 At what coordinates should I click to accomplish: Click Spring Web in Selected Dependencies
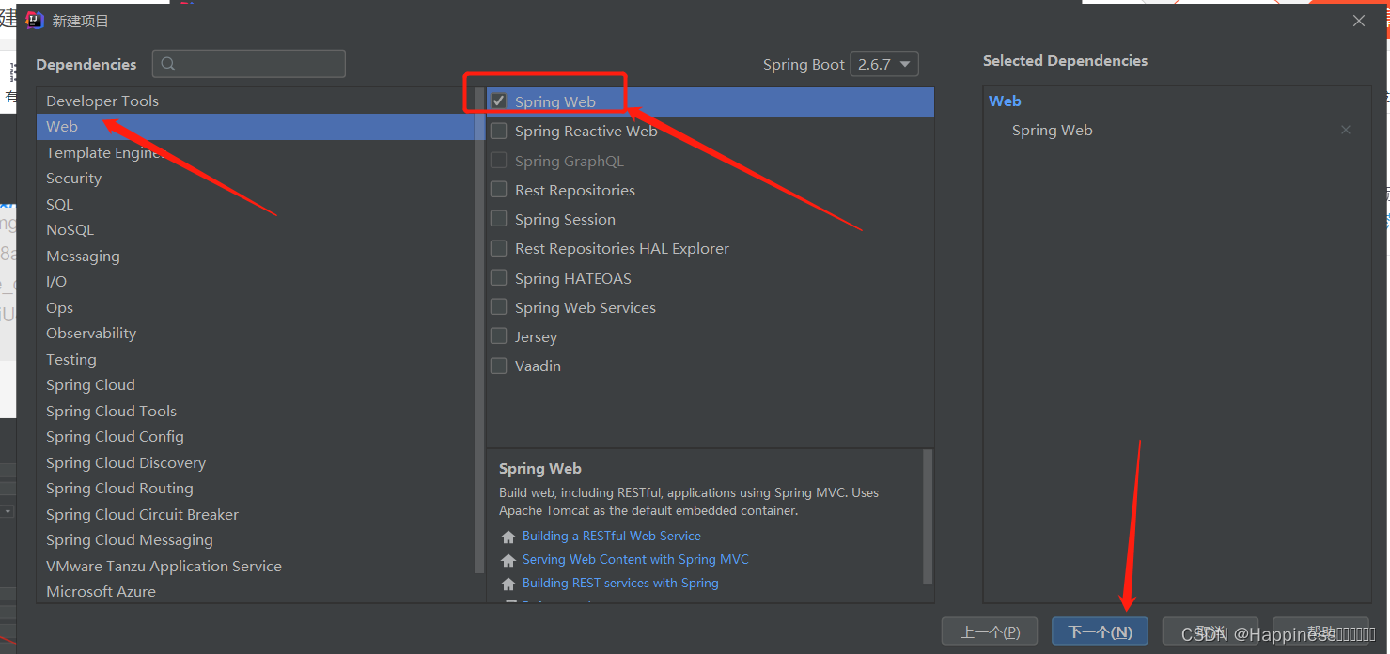(1052, 131)
